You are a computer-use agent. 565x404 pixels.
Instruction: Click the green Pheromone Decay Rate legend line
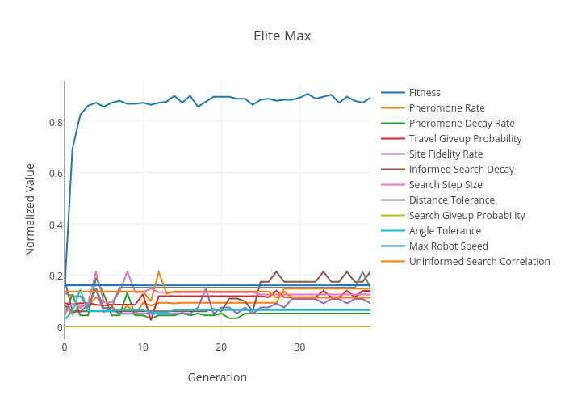tap(393, 124)
